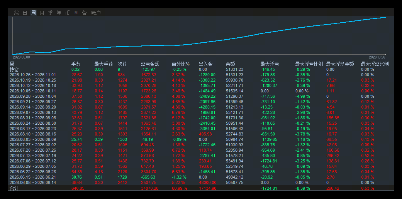
Task: Click chart end date 2026.10.26
Action: [377, 57]
